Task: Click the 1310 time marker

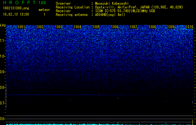Action: (189, 27)
